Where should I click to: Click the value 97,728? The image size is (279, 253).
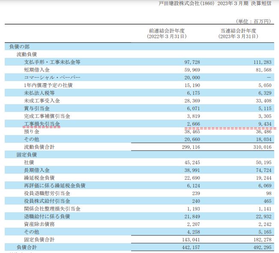click(x=192, y=62)
